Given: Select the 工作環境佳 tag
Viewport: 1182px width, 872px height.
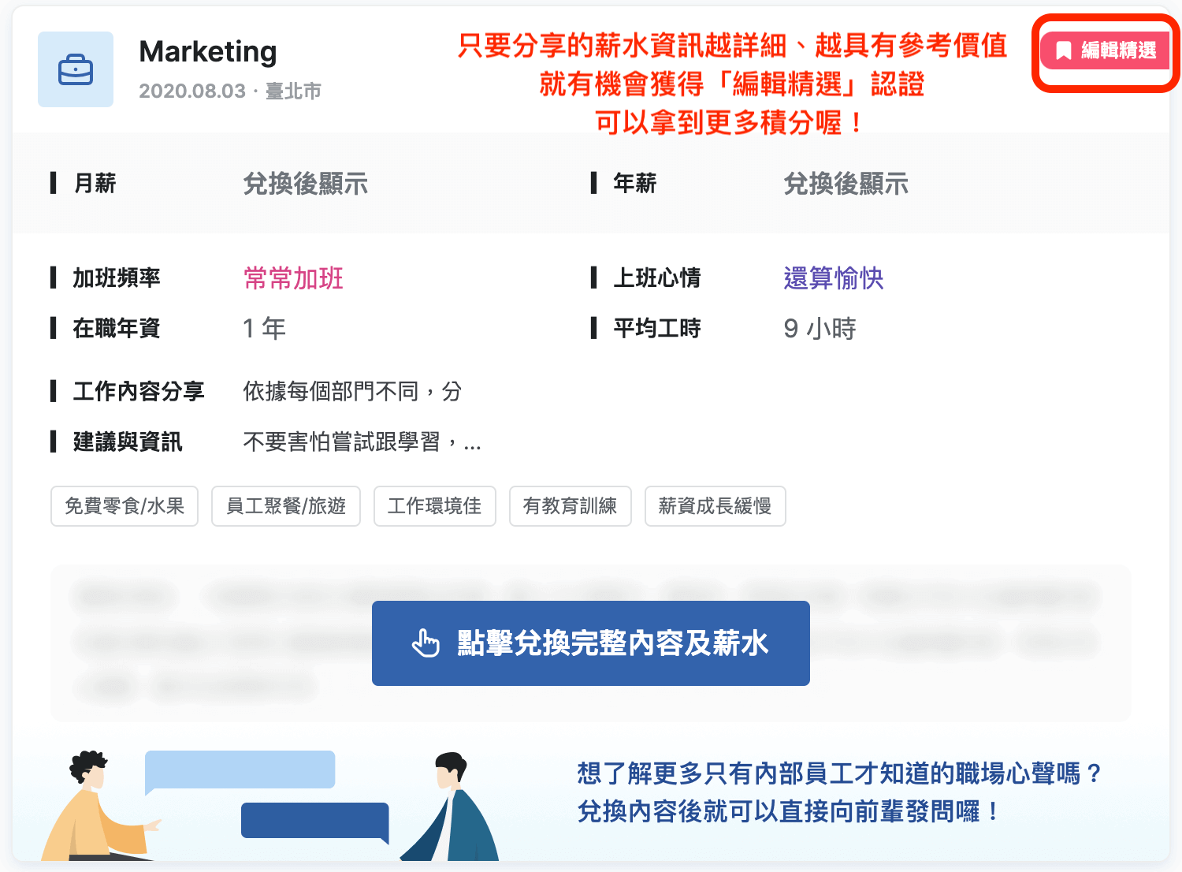Looking at the screenshot, I should click(x=435, y=506).
